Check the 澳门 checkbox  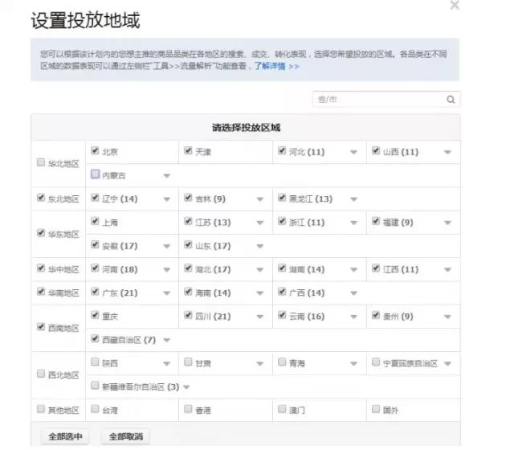(x=282, y=409)
